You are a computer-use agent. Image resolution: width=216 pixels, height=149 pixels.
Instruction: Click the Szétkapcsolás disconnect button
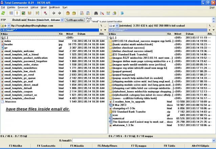tap(75, 20)
